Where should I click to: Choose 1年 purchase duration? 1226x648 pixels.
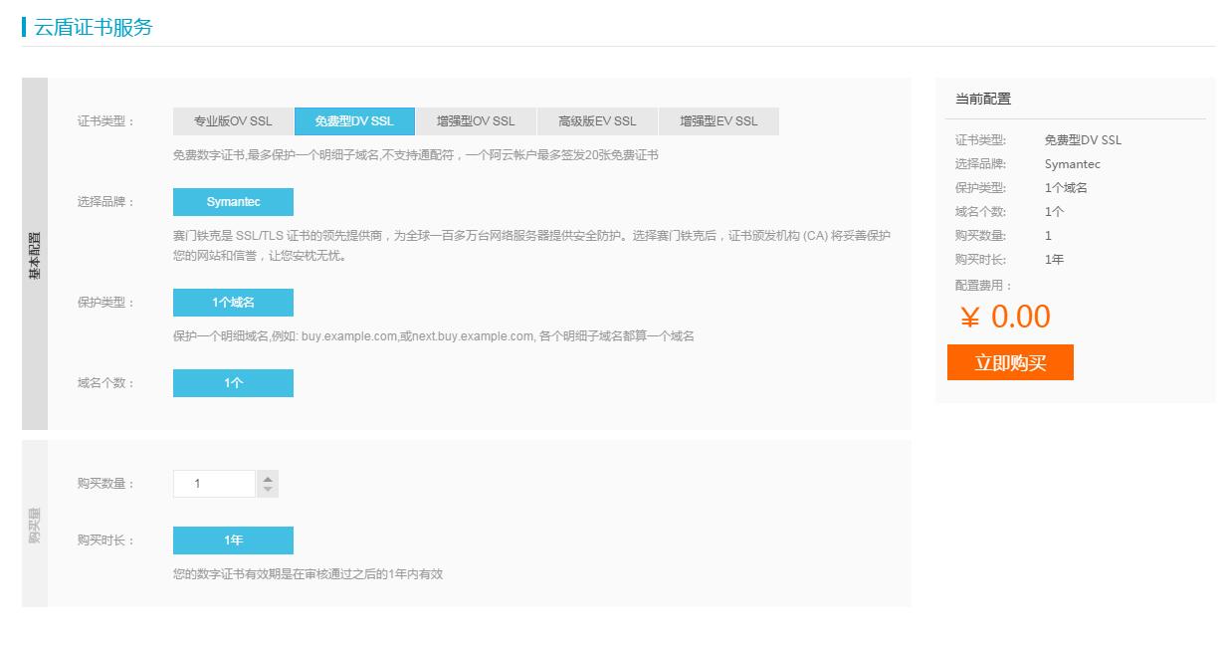pos(233,540)
